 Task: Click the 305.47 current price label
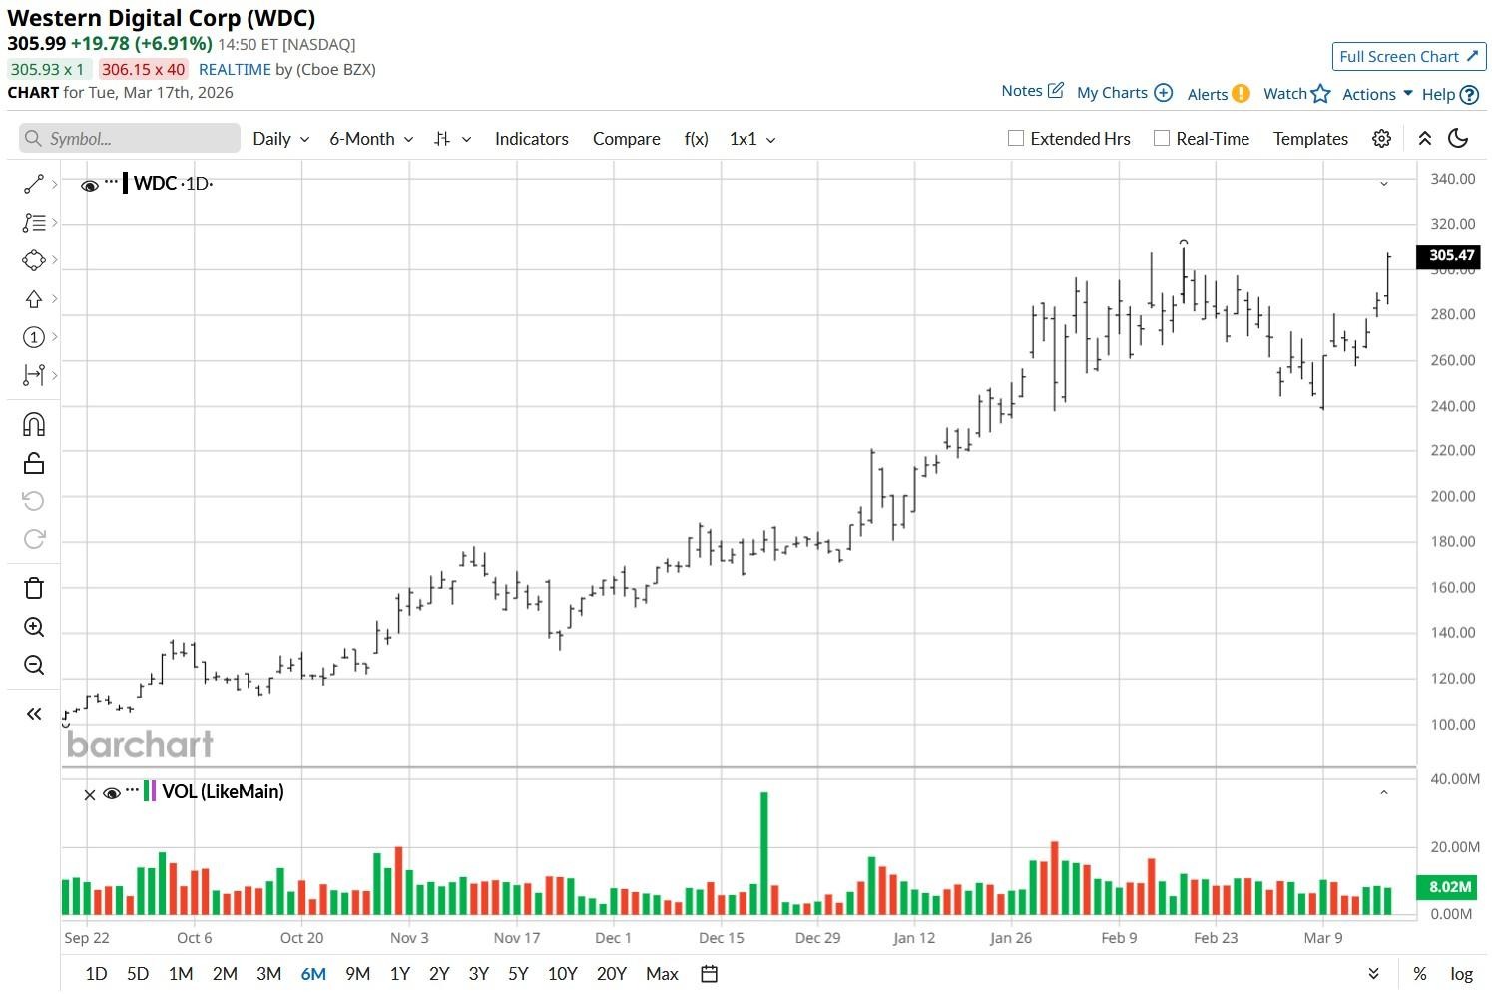1451,256
